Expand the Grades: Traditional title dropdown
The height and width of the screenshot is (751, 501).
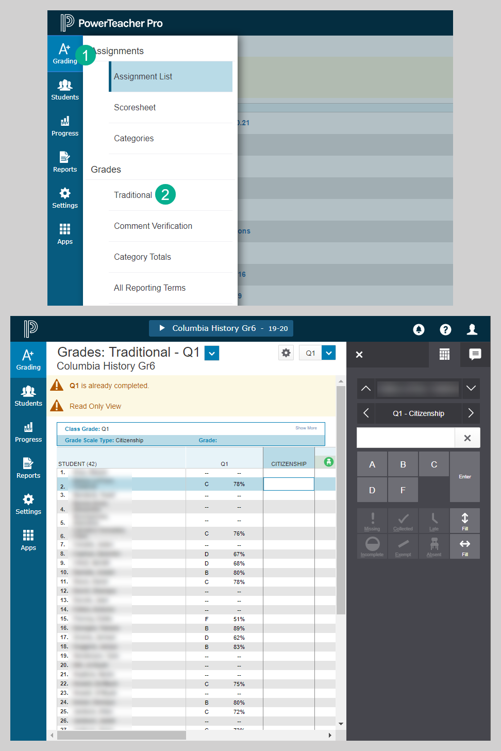(212, 353)
